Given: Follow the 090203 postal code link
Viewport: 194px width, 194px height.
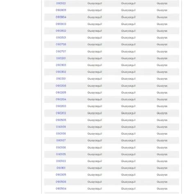Looking at the screenshot, I should tap(61, 106).
